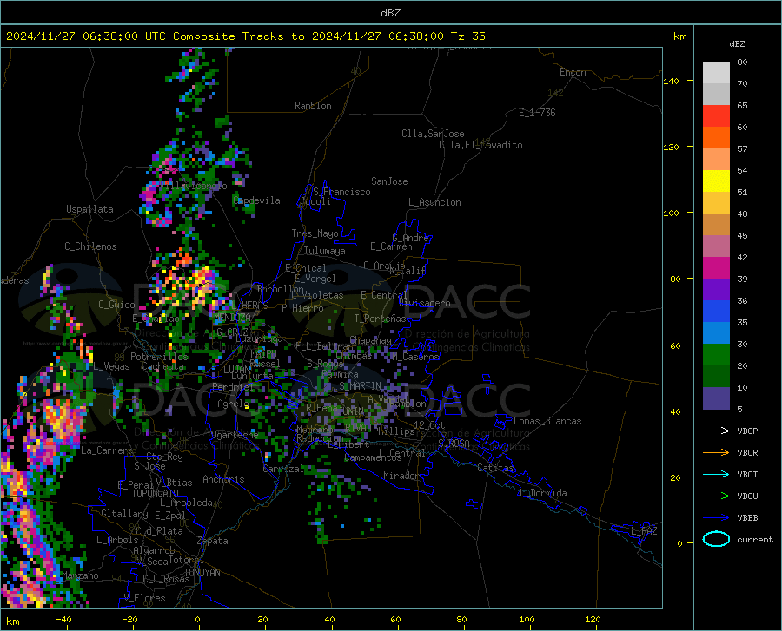Select the blue 35 dBZ color swatch
782x631 pixels.
click(716, 312)
